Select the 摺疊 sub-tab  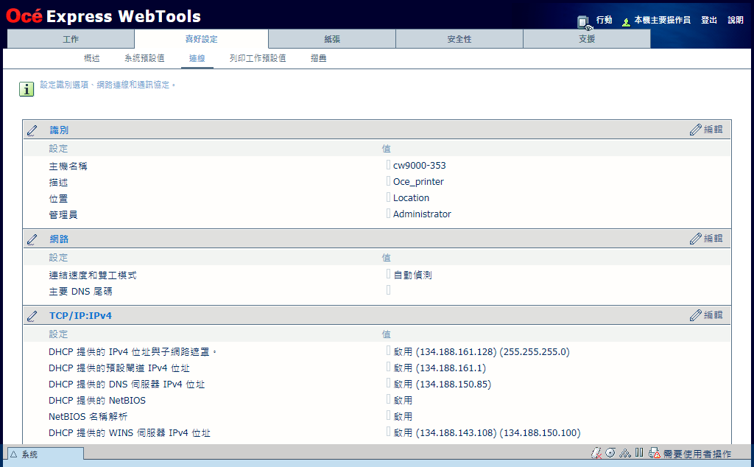318,58
